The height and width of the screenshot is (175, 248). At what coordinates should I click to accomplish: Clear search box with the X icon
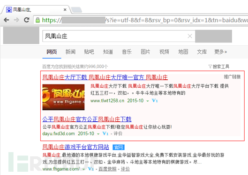tap(190, 36)
